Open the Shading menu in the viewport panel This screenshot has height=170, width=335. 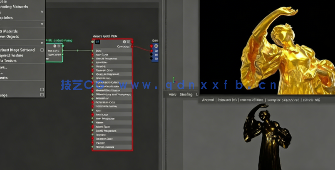click(x=186, y=95)
